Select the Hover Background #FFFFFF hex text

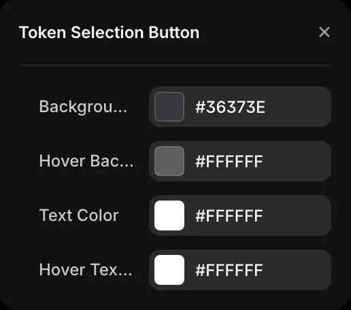[229, 161]
